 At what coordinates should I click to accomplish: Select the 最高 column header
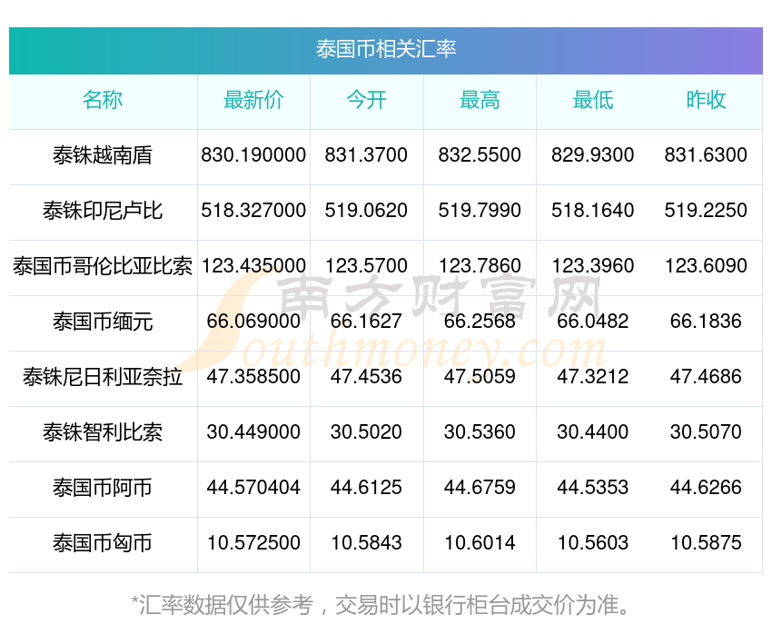[x=480, y=100]
